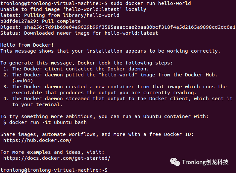Open the hub.docker.com link

pos(37,140)
